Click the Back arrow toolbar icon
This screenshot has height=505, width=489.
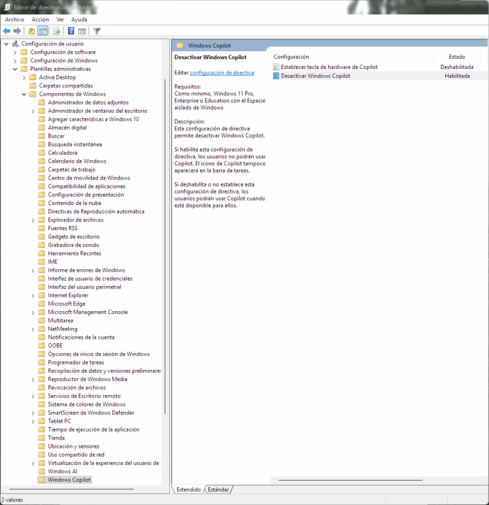pyautogui.click(x=6, y=31)
